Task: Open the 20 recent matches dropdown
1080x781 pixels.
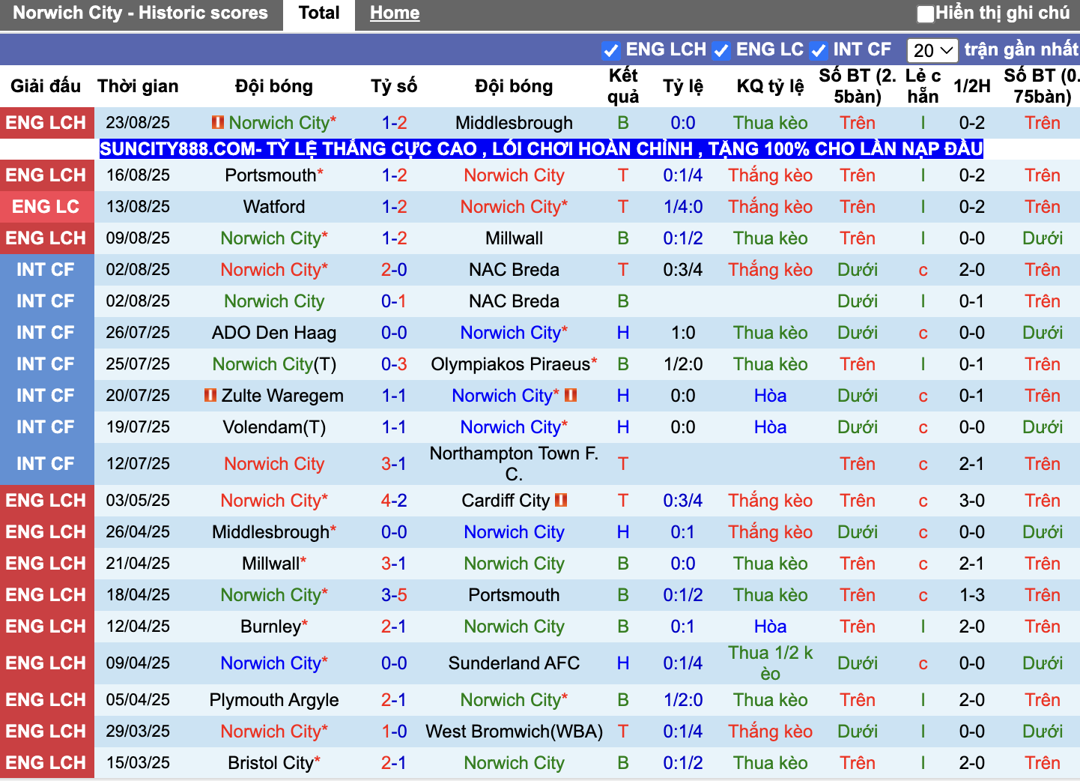Action: pos(932,50)
